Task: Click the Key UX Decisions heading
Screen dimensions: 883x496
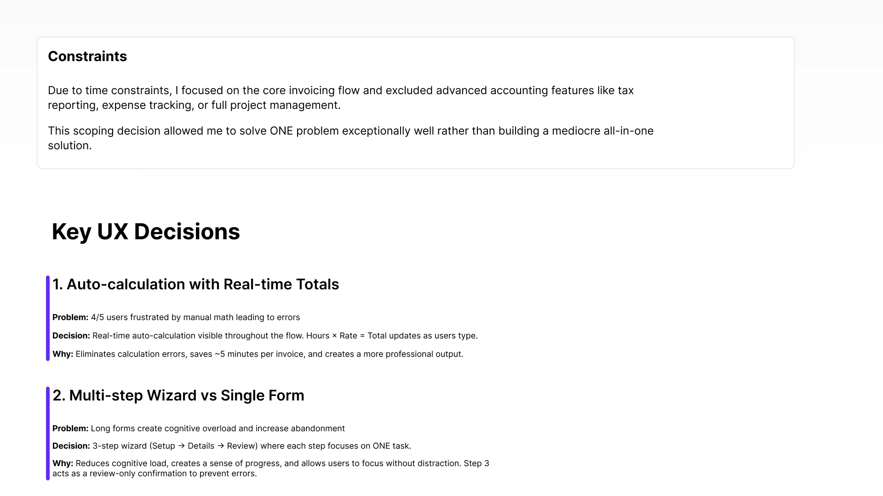Action: click(x=146, y=231)
